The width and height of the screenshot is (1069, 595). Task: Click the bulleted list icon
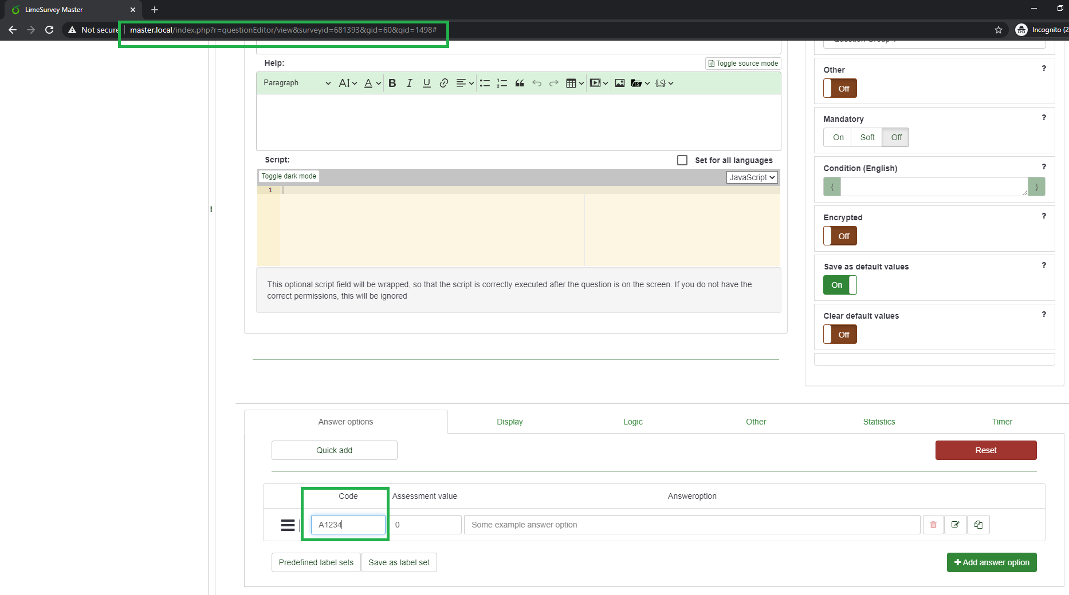pyautogui.click(x=485, y=83)
